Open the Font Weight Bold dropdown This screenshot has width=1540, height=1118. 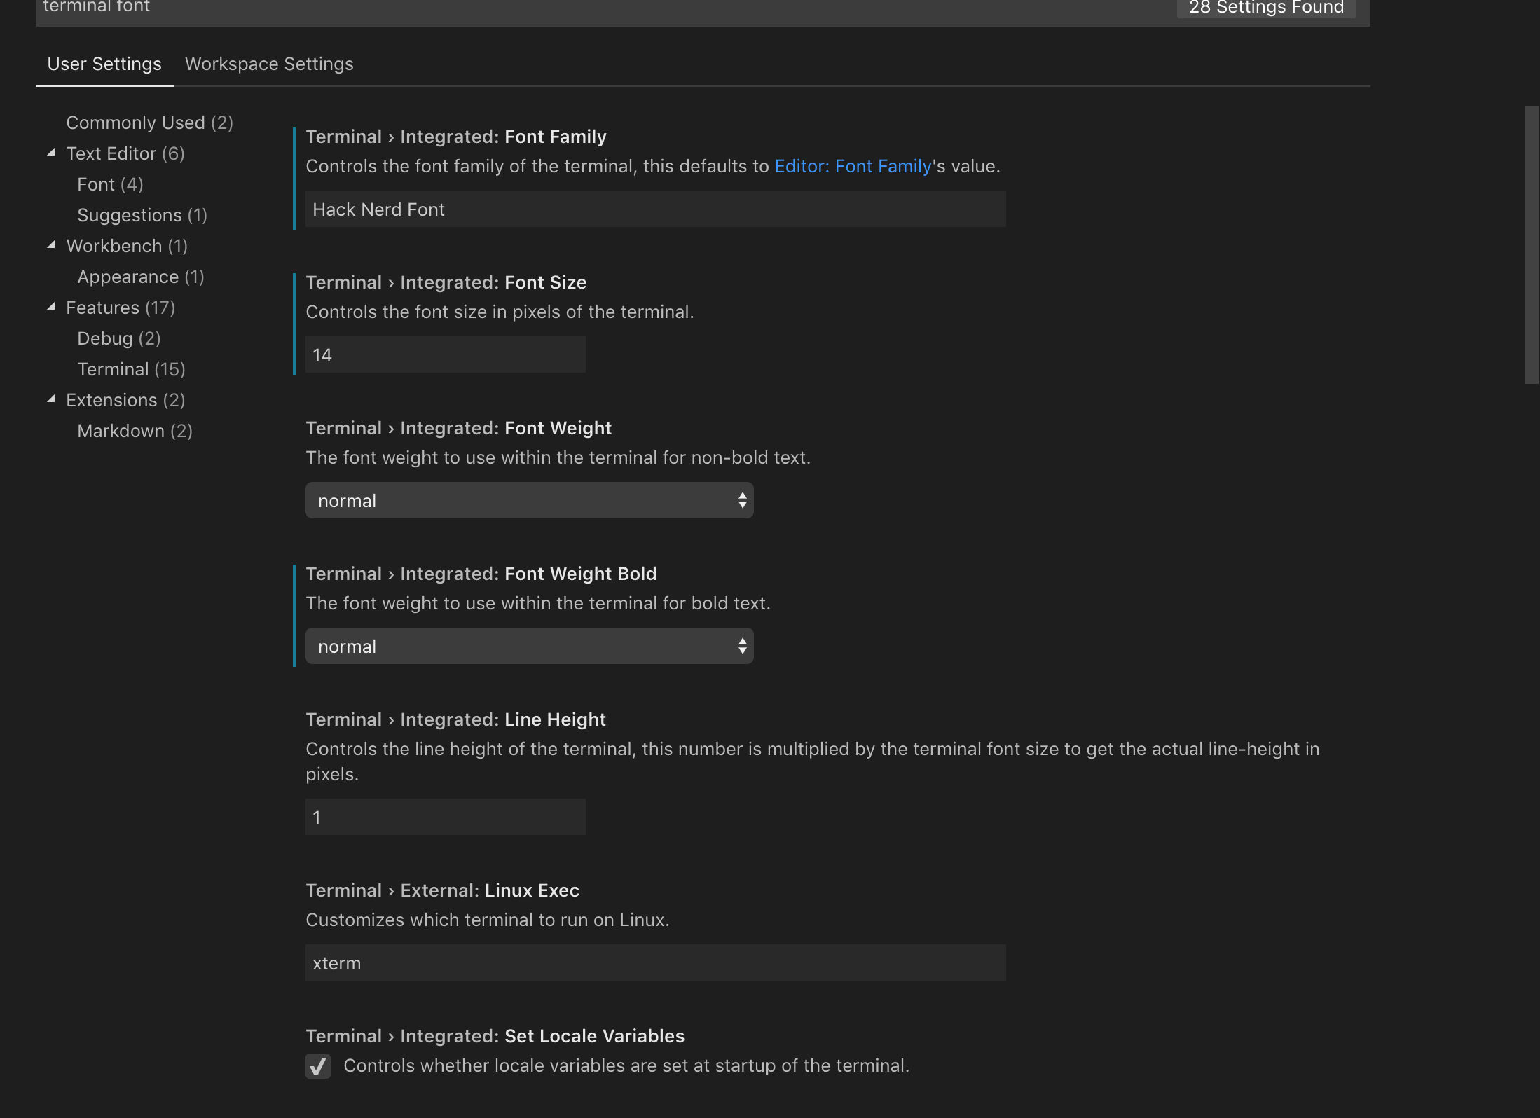pyautogui.click(x=529, y=645)
